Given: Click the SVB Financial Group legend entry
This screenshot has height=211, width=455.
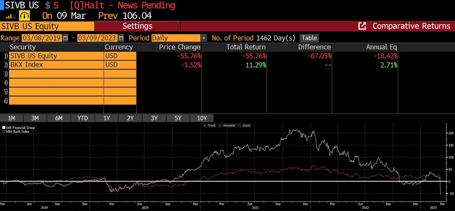Looking at the screenshot, I should click(18, 128).
